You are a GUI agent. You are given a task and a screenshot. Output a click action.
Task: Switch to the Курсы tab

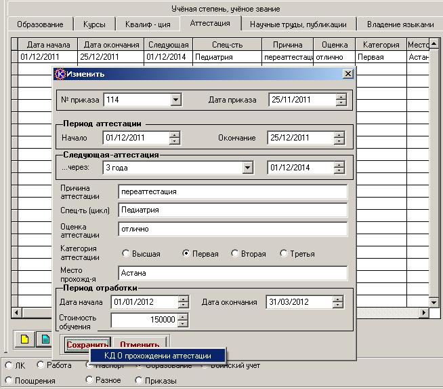tap(94, 24)
